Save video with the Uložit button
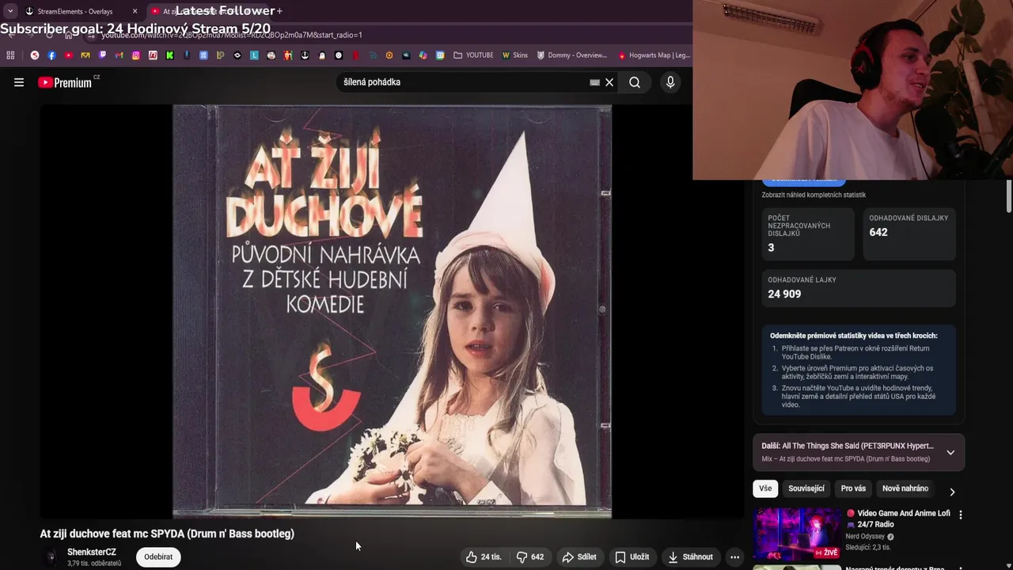Image resolution: width=1013 pixels, height=570 pixels. pos(632,557)
